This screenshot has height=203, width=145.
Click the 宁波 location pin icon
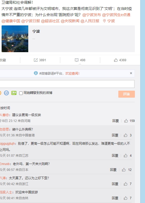coord(104,21)
